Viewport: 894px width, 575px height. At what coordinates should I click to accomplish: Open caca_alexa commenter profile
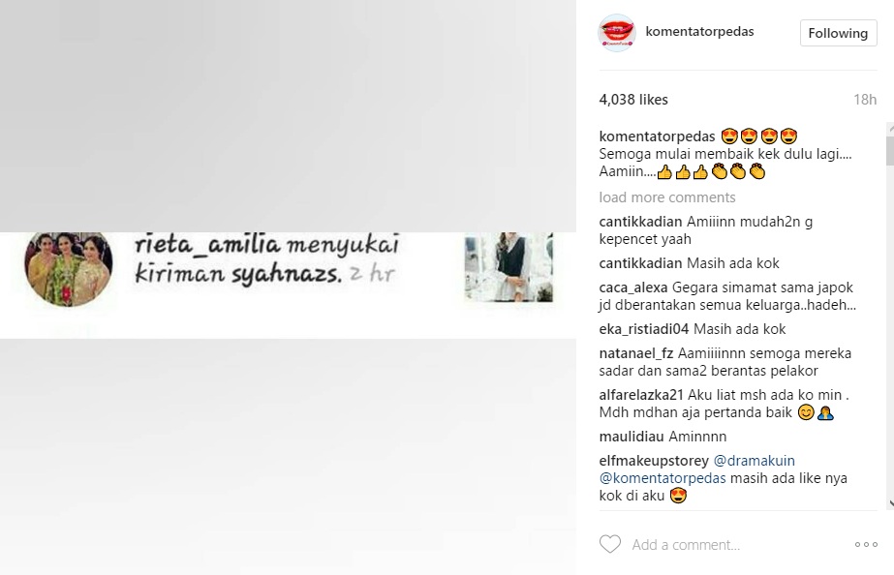(x=632, y=287)
